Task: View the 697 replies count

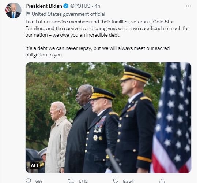Action: pyautogui.click(x=39, y=181)
